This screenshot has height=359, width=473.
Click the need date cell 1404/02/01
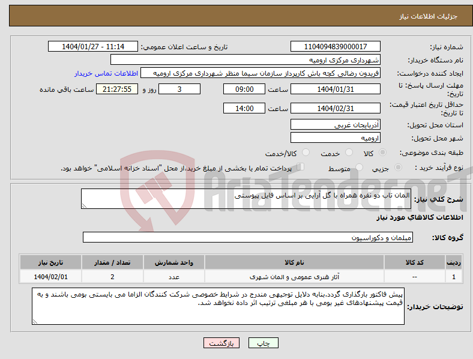pyautogui.click(x=50, y=277)
